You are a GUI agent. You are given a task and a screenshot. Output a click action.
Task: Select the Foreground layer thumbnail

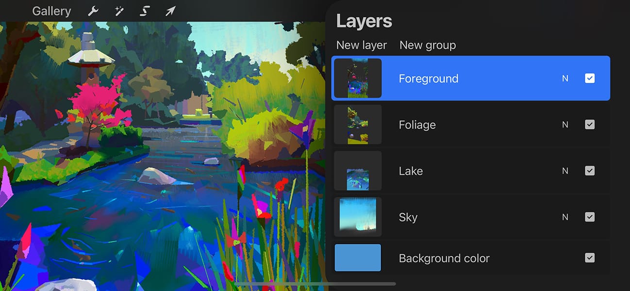coord(358,78)
